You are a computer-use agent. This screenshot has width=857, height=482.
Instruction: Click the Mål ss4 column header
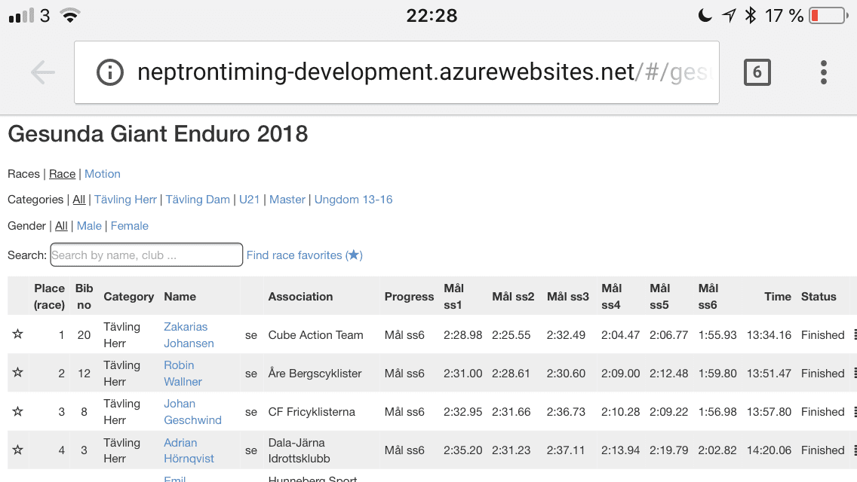pyautogui.click(x=612, y=297)
